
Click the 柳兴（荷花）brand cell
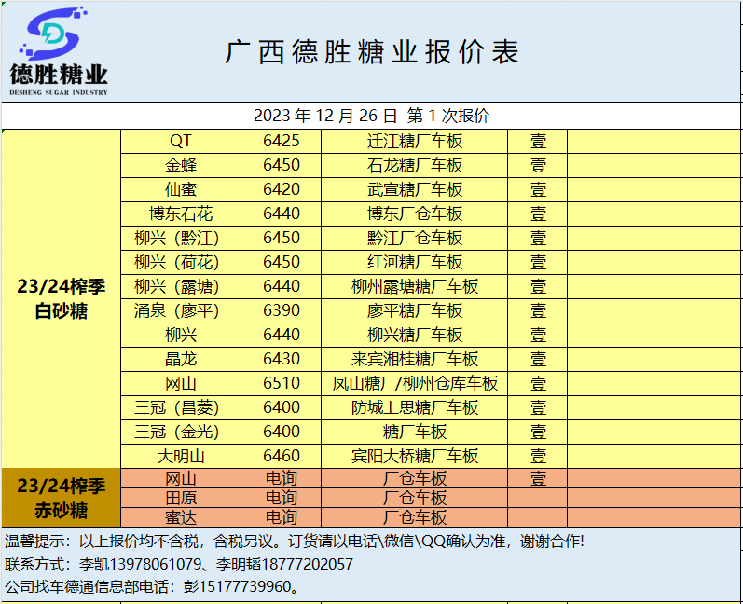pyautogui.click(x=181, y=263)
